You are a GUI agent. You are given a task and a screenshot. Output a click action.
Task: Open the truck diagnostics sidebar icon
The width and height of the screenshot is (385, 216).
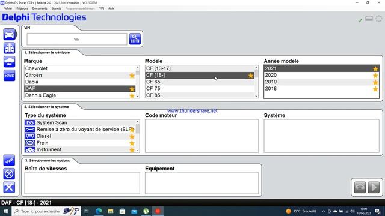[x=10, y=48]
